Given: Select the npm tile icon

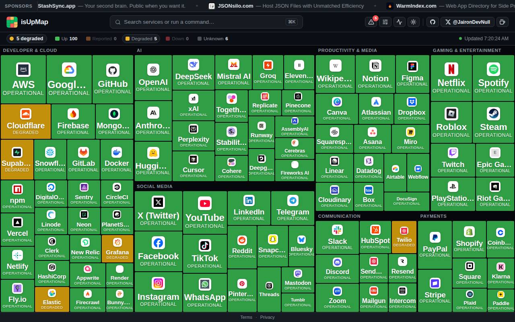Looking at the screenshot, I should pyautogui.click(x=17, y=189).
